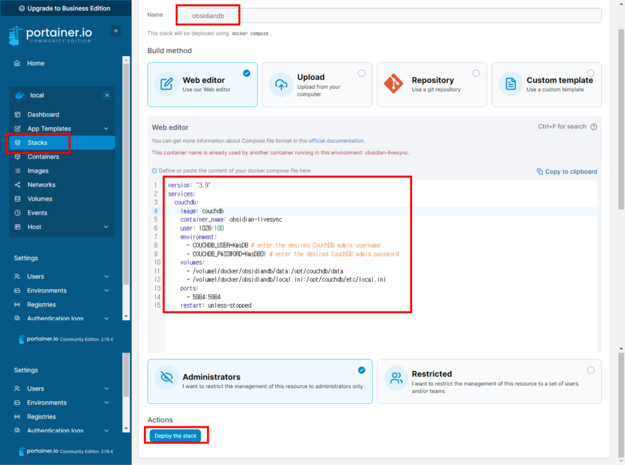Click the Upload cloud icon
The image size is (625, 465).
(x=281, y=84)
